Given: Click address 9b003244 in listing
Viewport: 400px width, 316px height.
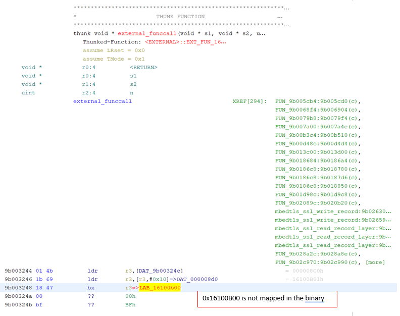Looking at the screenshot, I should point(18,271).
